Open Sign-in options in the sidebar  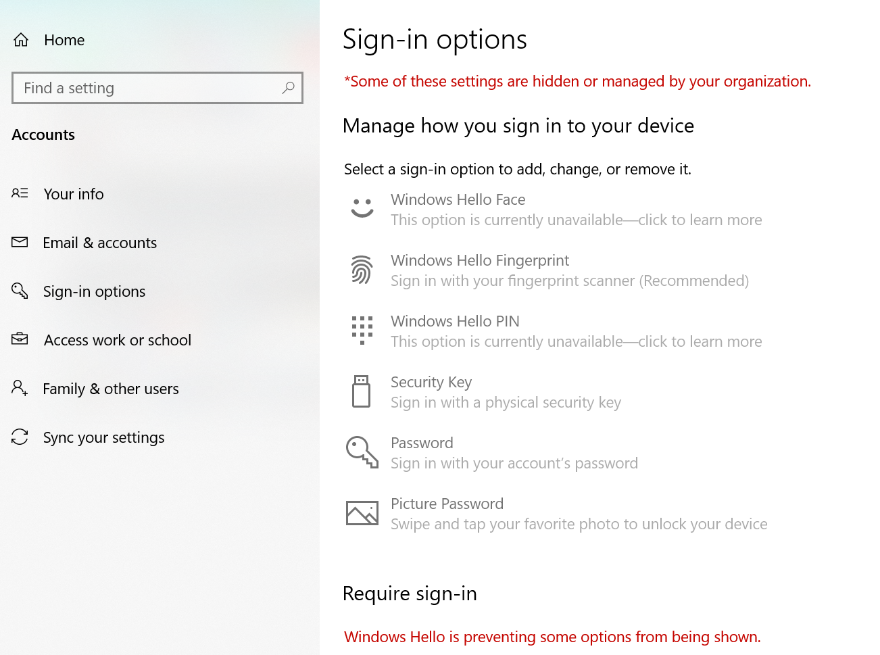click(94, 291)
